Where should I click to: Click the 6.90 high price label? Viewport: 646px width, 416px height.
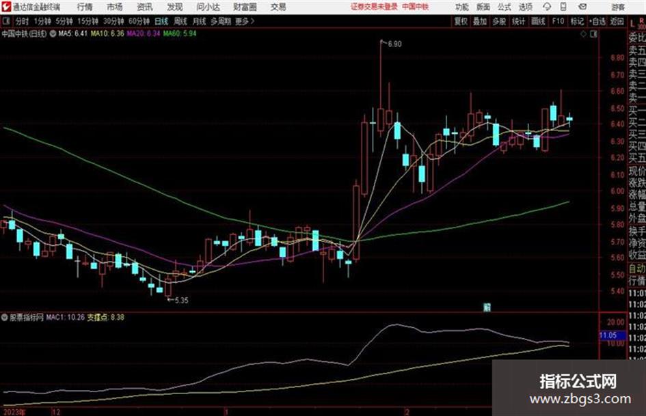(x=394, y=44)
